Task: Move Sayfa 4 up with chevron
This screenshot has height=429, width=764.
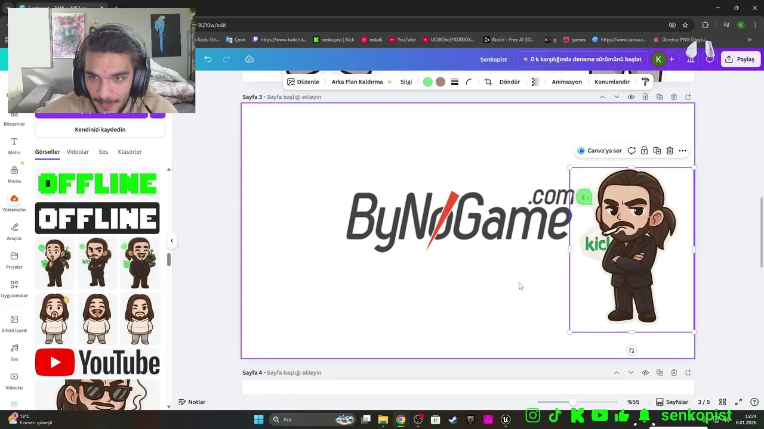Action: [617, 372]
